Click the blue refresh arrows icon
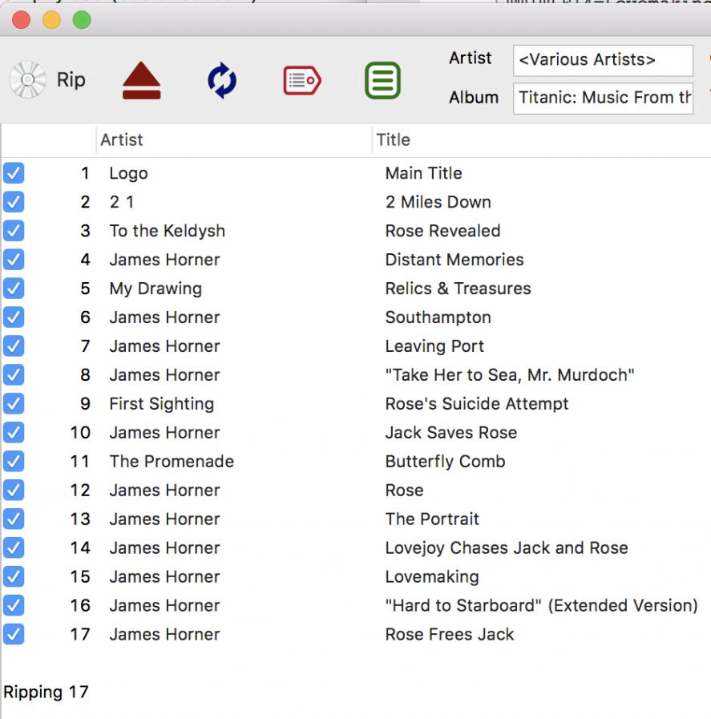 coord(222,81)
